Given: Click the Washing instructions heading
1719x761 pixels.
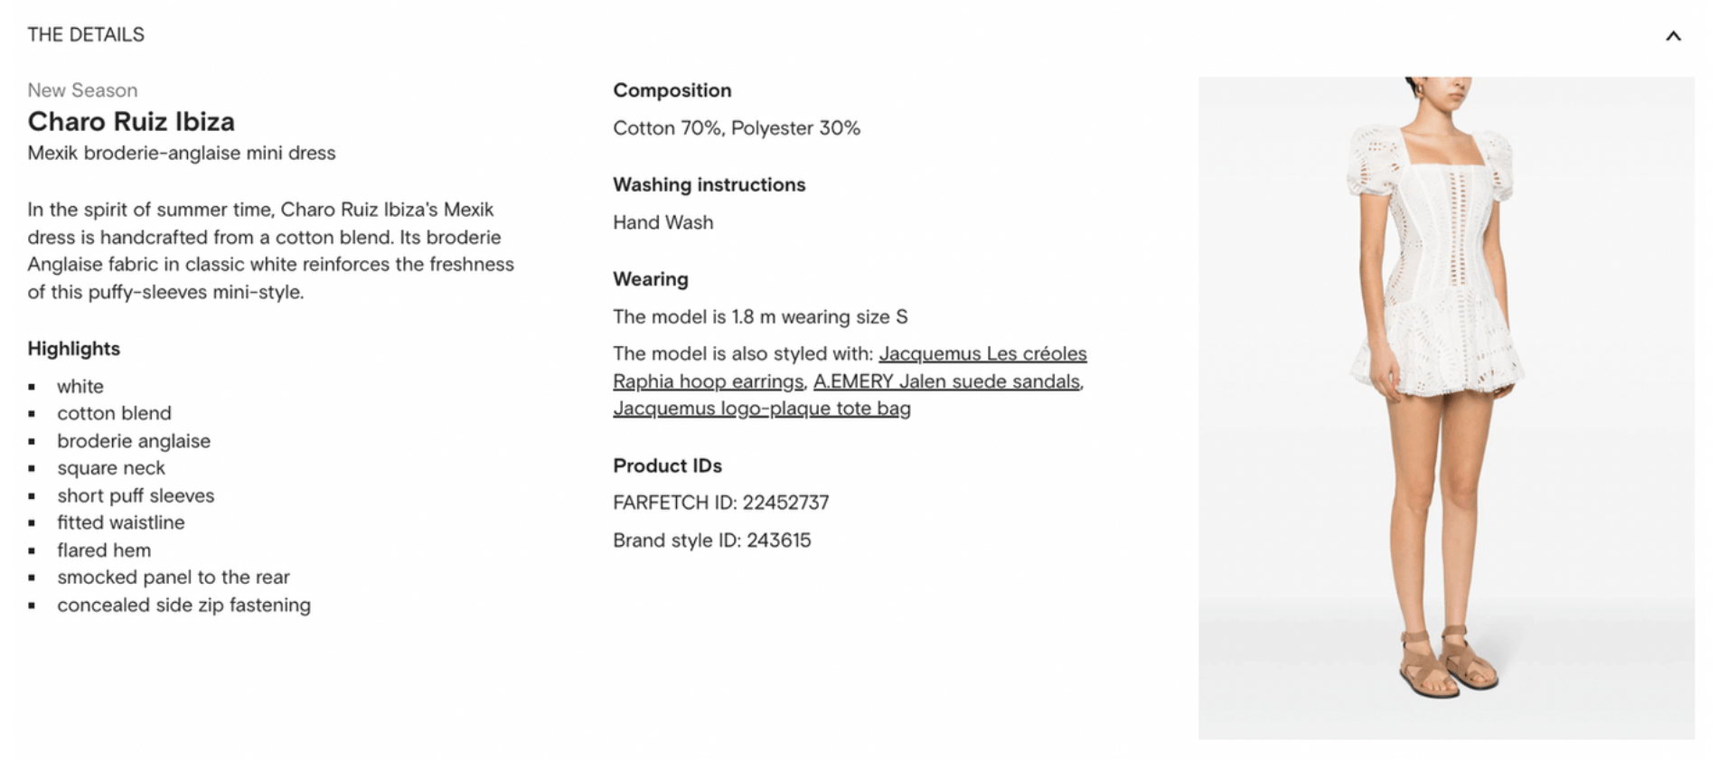Looking at the screenshot, I should coord(709,184).
